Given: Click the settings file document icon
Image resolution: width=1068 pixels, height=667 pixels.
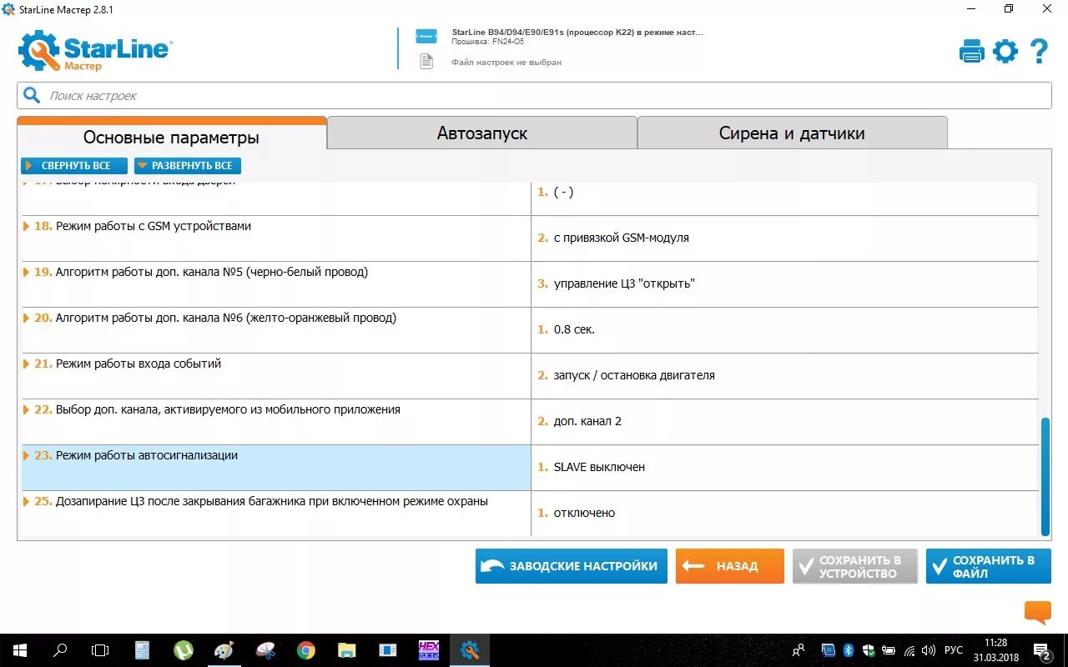Looking at the screenshot, I should [x=426, y=62].
